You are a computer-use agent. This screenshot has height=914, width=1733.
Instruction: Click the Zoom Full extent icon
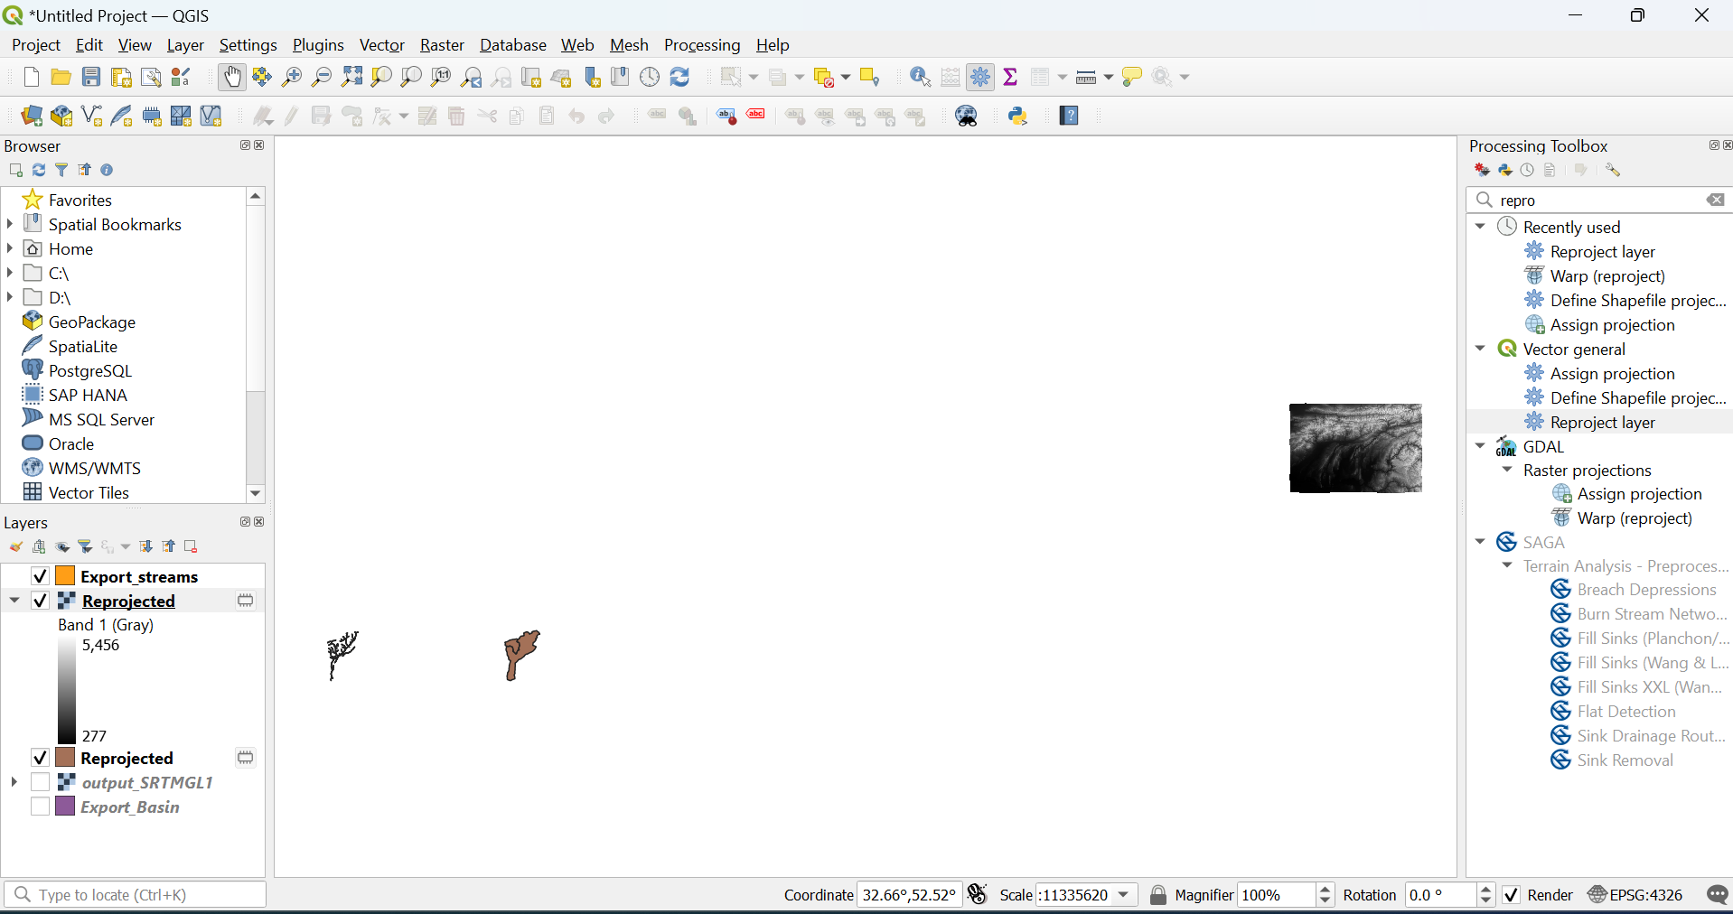351,78
